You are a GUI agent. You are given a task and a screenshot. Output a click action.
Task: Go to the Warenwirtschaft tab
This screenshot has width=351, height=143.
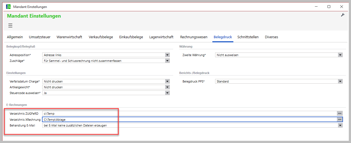[x=69, y=37]
